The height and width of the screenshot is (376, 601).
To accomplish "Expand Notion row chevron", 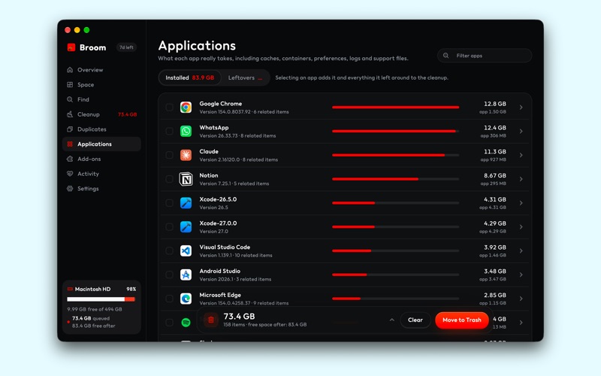I will [x=521, y=179].
